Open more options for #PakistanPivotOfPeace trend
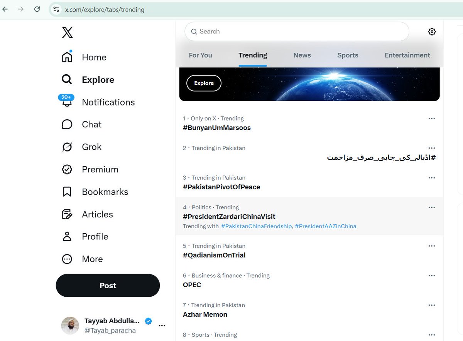This screenshot has height=341, width=463. [432, 178]
